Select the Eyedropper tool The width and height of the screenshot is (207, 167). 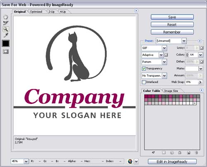point(6,35)
